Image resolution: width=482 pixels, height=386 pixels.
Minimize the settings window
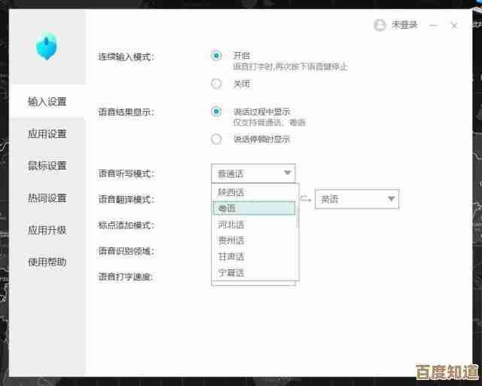click(x=432, y=26)
